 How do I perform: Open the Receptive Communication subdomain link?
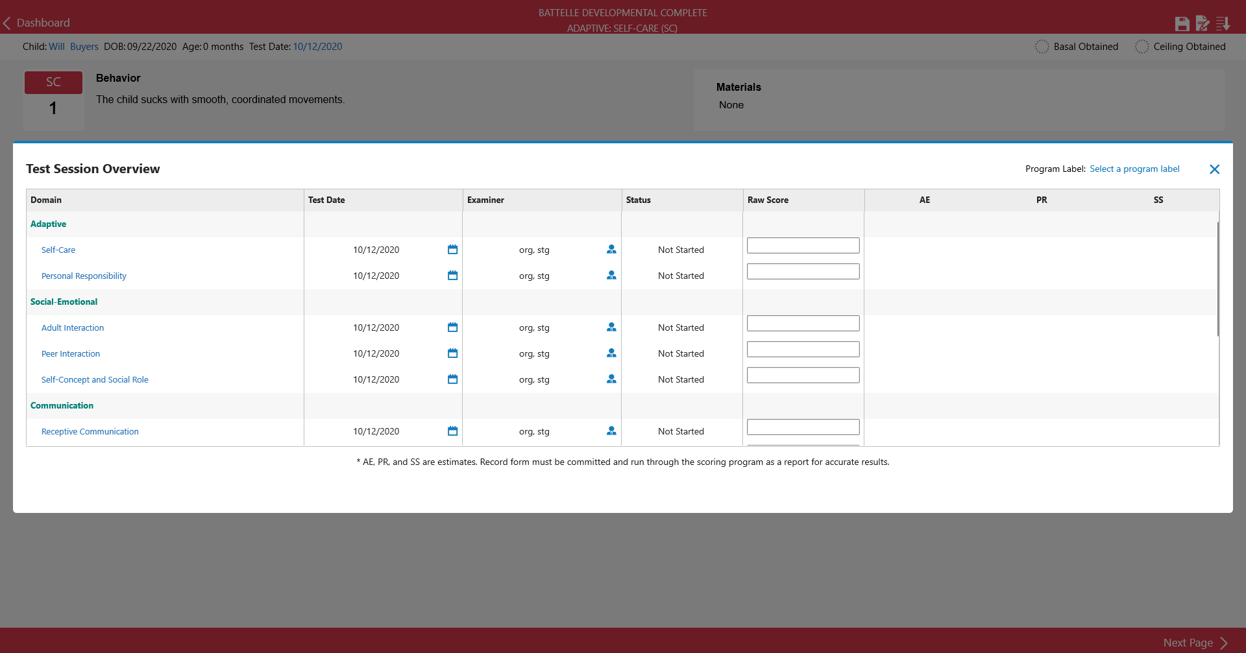pyautogui.click(x=90, y=432)
